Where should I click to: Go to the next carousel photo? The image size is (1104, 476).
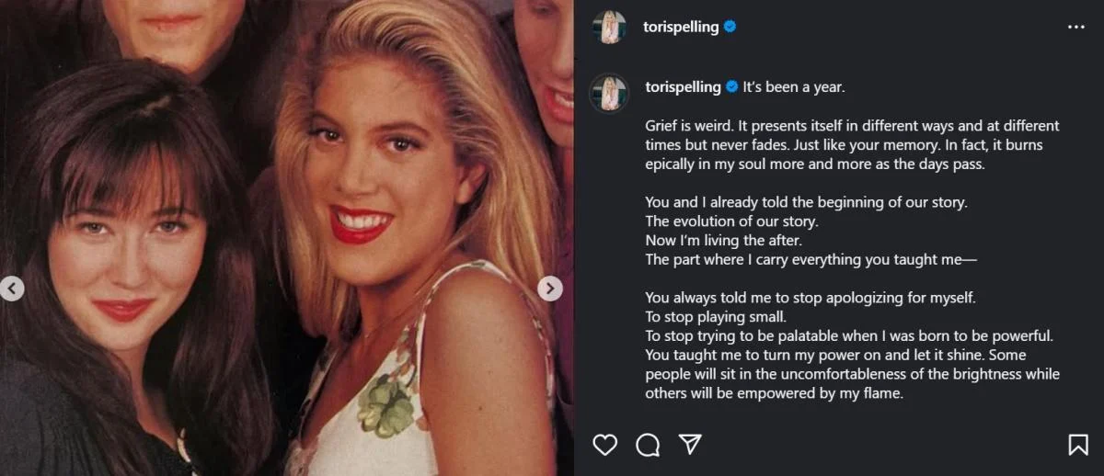[x=549, y=289]
